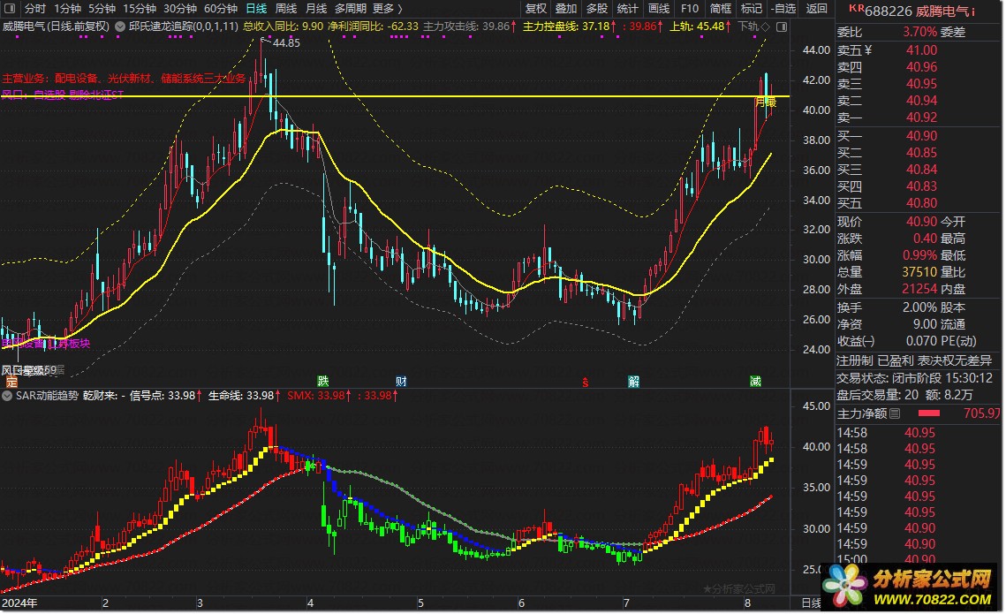The width and height of the screenshot is (1006, 614).
Task: Open the 多周期 multi-period view
Action: tap(351, 8)
